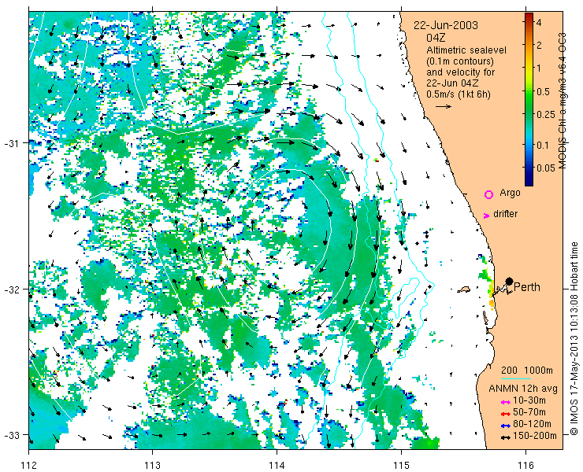Click the '10-30m' depth label
The image size is (583, 472).
[529, 400]
